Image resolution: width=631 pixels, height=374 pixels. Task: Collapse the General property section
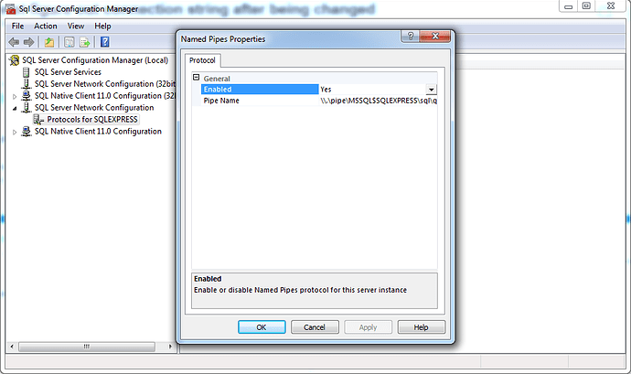pos(197,78)
